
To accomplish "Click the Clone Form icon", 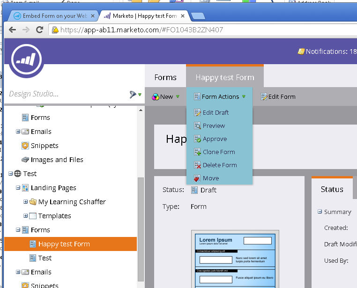I will coord(197,152).
